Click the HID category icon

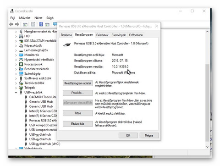[x=21, y=36]
